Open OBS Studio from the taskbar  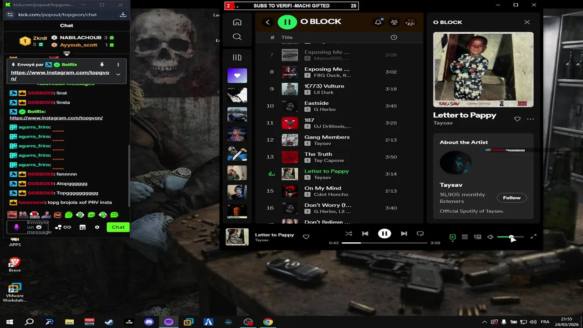tap(248, 322)
